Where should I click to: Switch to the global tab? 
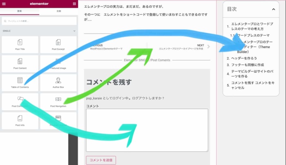click(58, 11)
